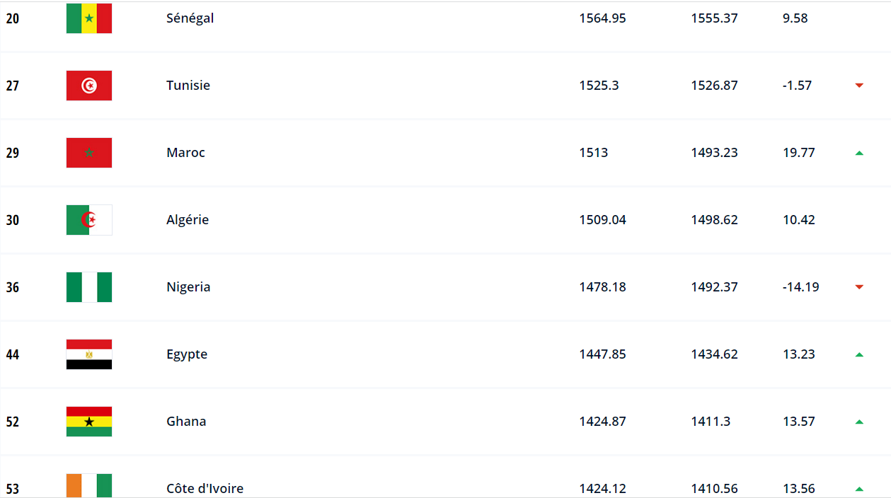
Task: Click the Nigeria flag icon
Action: [x=89, y=287]
